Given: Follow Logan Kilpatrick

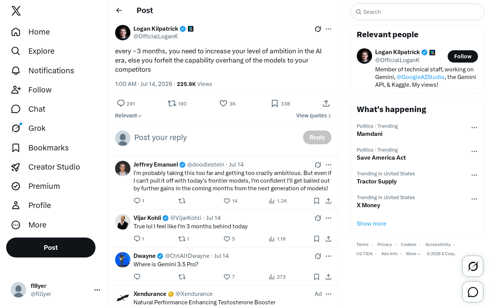Looking at the screenshot, I should [x=463, y=56].
